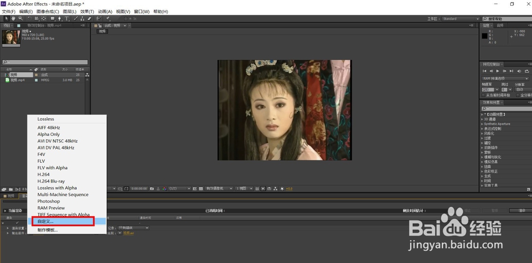Image resolution: width=532 pixels, height=263 pixels.
Task: Toggle loop option in preview panel
Action: [527, 71]
